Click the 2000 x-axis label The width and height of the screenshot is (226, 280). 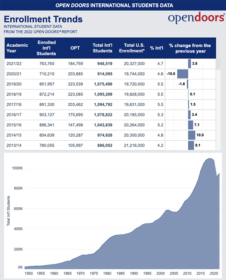(160, 273)
